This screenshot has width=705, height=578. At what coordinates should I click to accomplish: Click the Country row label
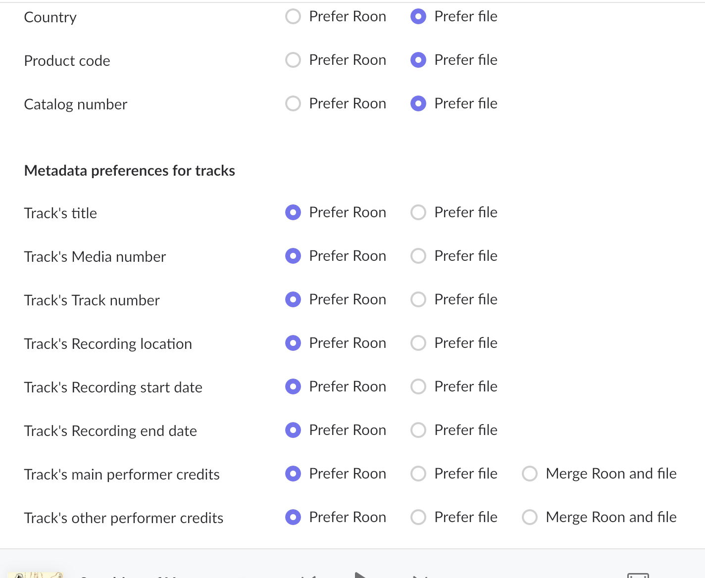click(50, 17)
